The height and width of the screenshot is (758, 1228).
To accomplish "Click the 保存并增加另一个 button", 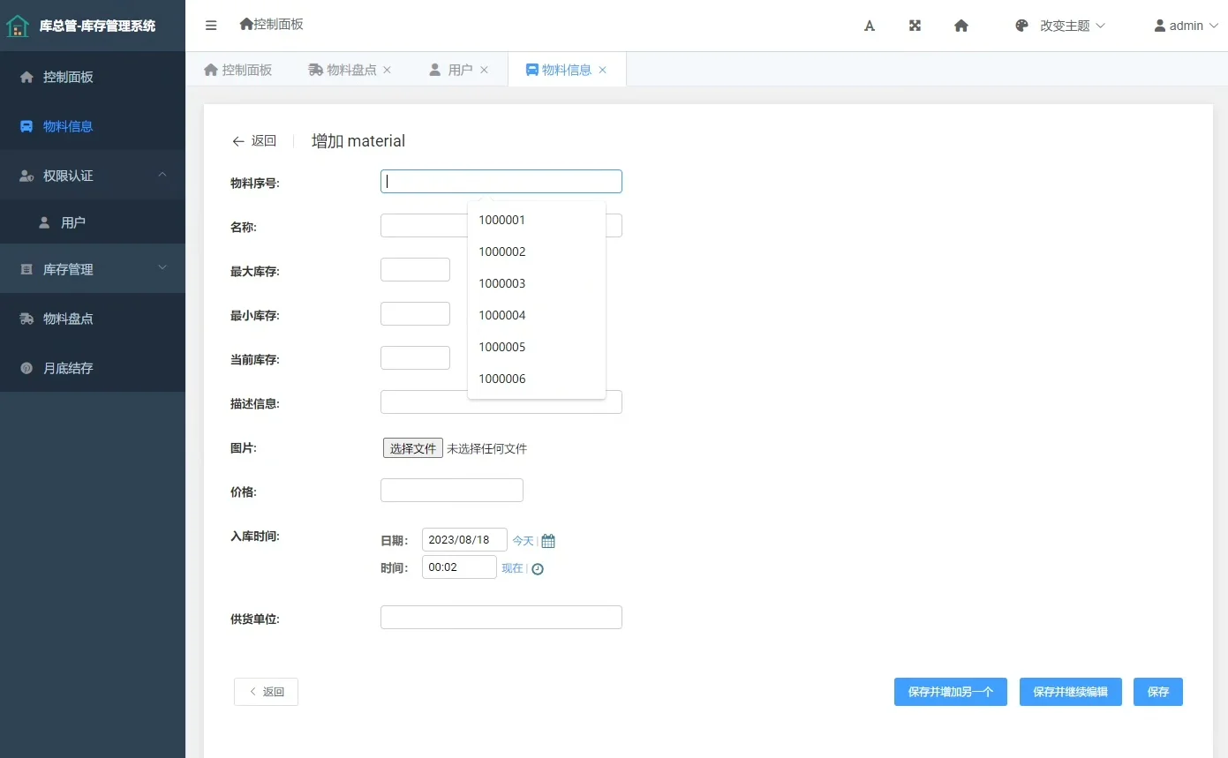I will coord(950,692).
